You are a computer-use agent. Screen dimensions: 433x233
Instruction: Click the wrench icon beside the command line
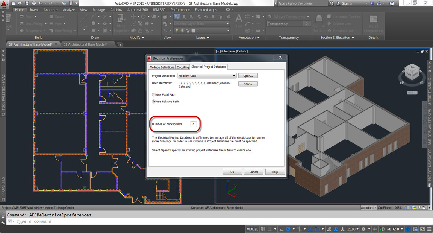tap(3, 222)
